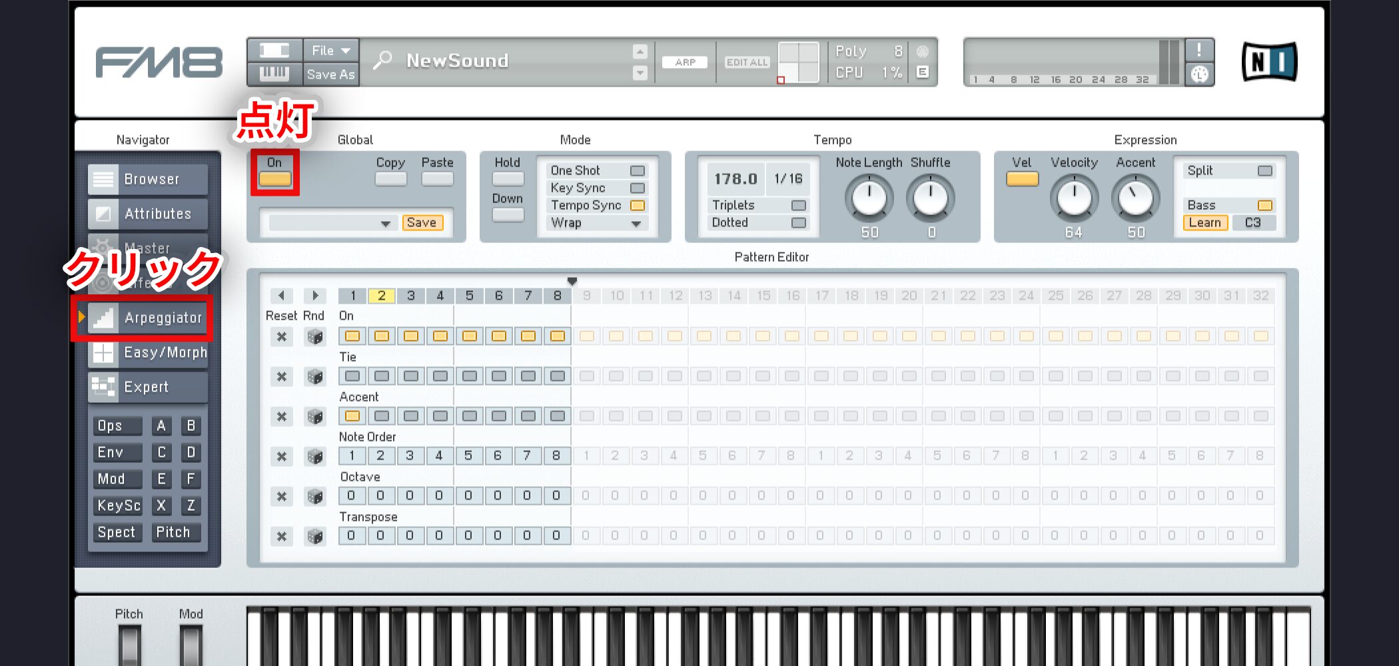
Task: Randomize the Transpose row with dice icon
Action: click(x=315, y=536)
